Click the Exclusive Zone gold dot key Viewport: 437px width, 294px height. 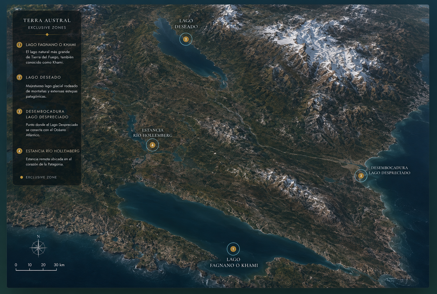click(21, 177)
